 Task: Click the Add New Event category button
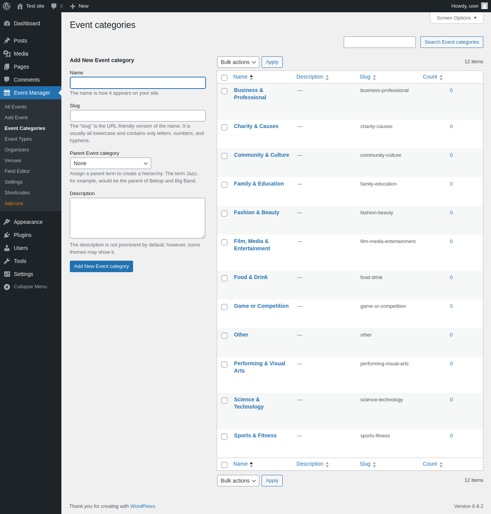(101, 266)
